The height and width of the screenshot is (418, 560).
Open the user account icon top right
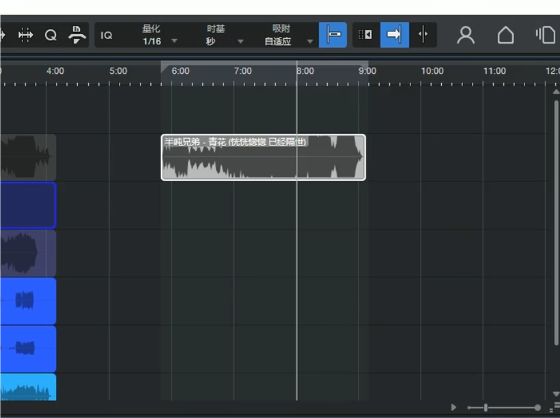(x=466, y=35)
